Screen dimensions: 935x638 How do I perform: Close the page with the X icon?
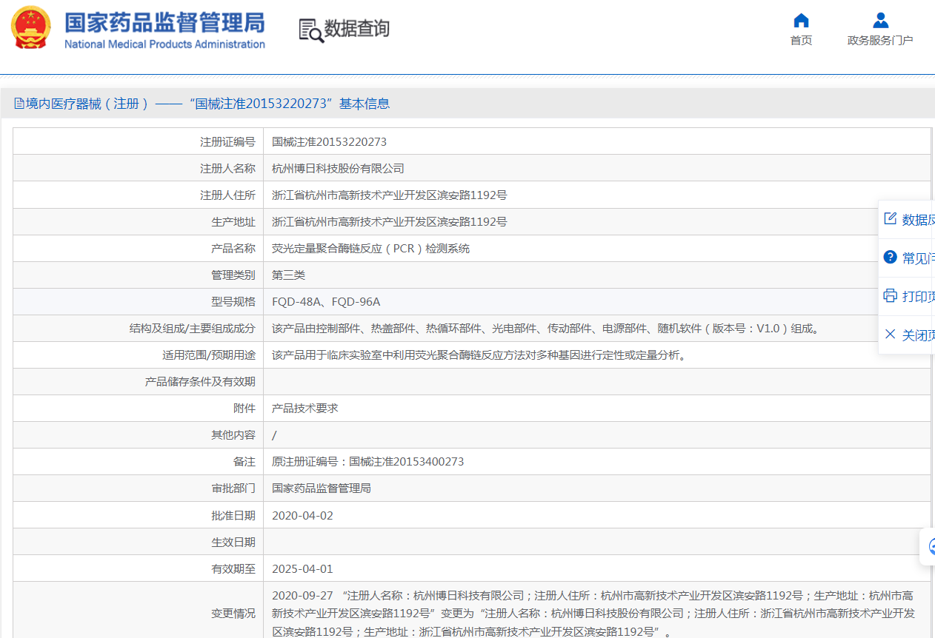click(891, 335)
